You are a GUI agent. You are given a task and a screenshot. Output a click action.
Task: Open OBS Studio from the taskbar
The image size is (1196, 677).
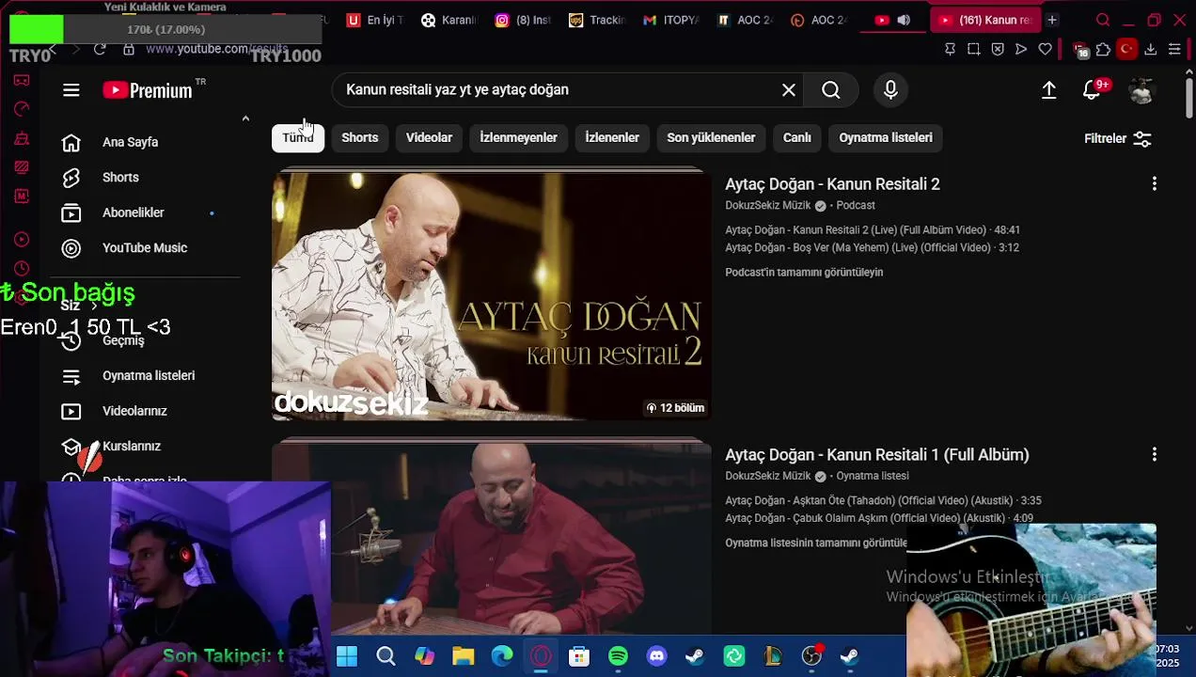811,656
